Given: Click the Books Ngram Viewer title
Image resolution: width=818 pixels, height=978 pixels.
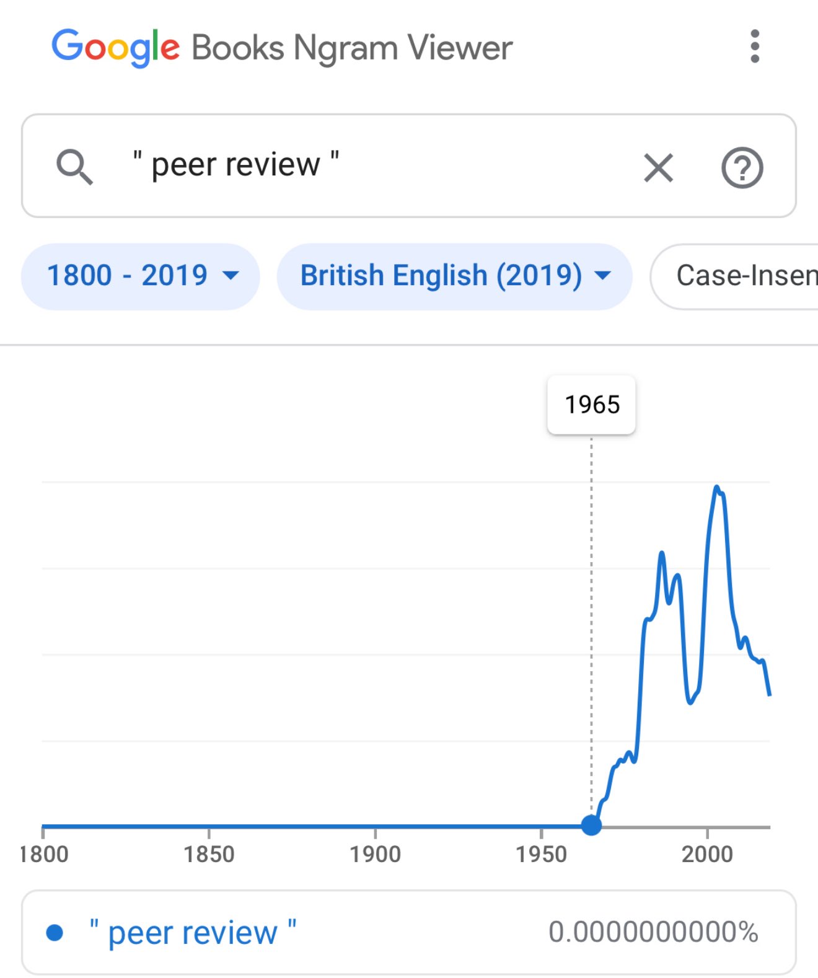Looking at the screenshot, I should click(x=352, y=48).
